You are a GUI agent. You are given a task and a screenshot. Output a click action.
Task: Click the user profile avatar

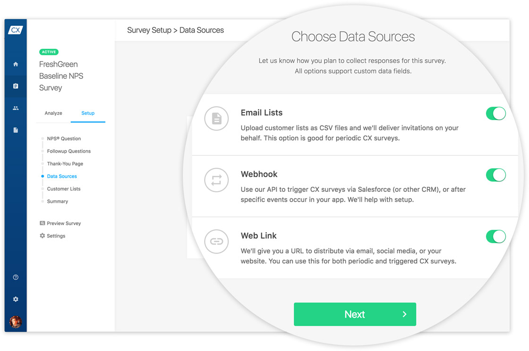16,322
